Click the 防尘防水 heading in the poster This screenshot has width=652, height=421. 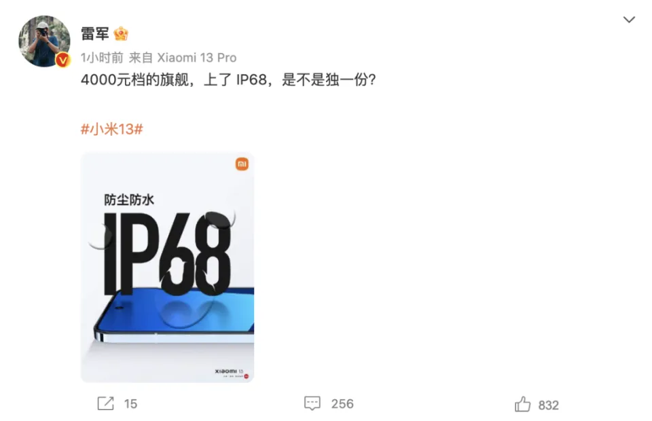129,200
